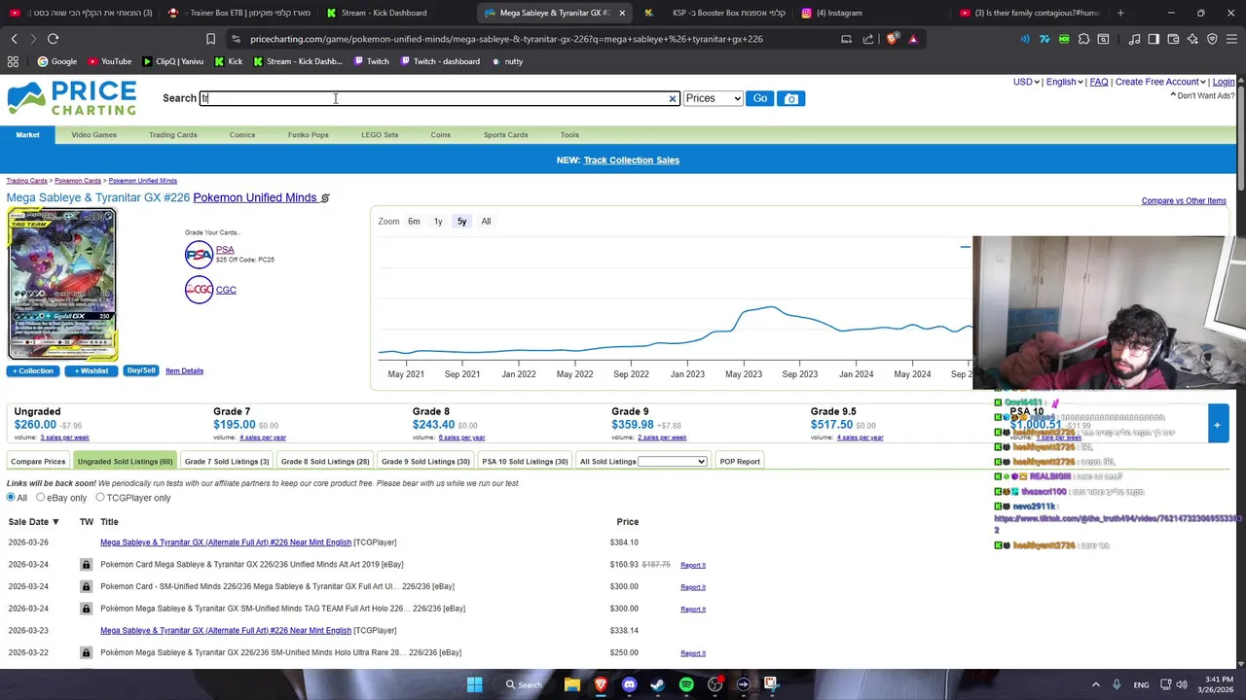
Task: Switch to PSA 10 Sold Listings tab
Action: click(x=525, y=462)
